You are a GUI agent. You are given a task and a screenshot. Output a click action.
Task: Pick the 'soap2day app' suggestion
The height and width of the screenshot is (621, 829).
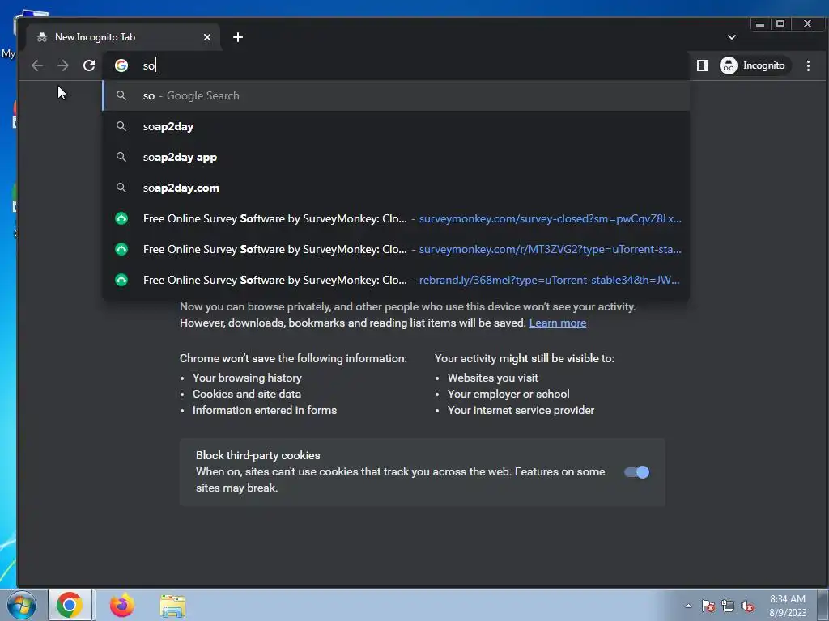(x=396, y=157)
